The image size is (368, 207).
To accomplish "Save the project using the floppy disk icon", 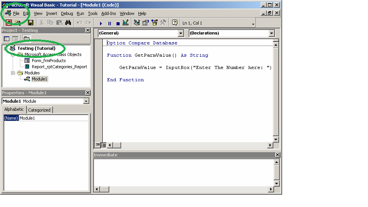I will pyautogui.click(x=31, y=23).
